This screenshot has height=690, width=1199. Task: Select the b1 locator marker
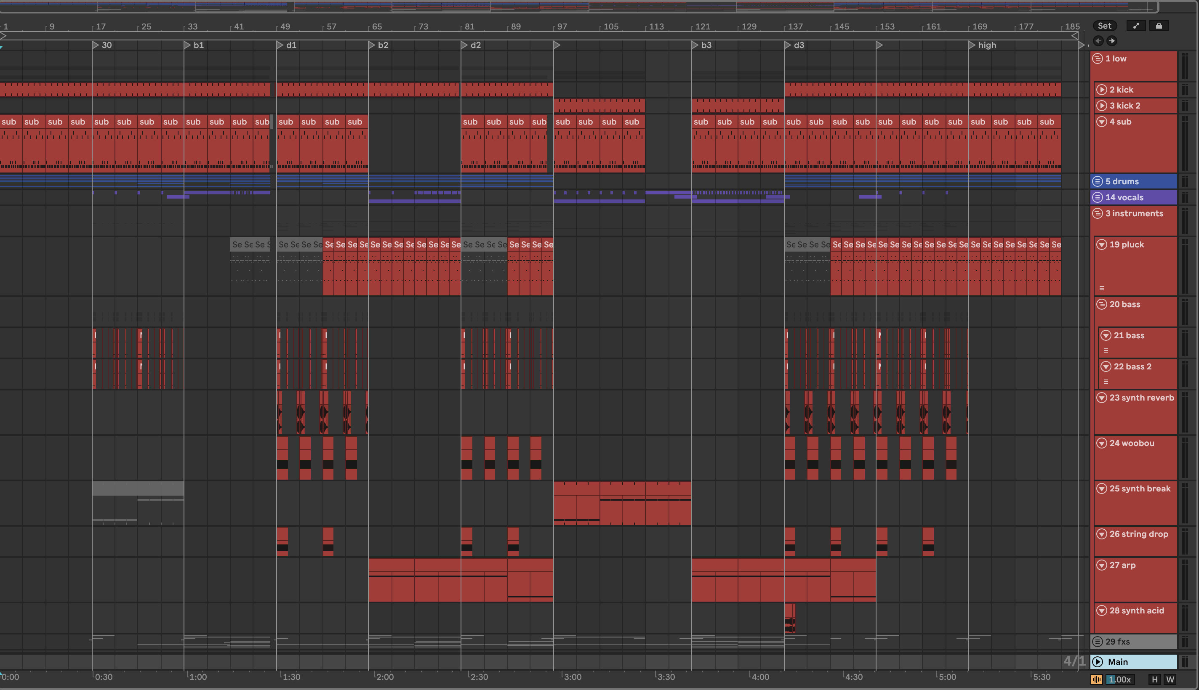pos(187,45)
